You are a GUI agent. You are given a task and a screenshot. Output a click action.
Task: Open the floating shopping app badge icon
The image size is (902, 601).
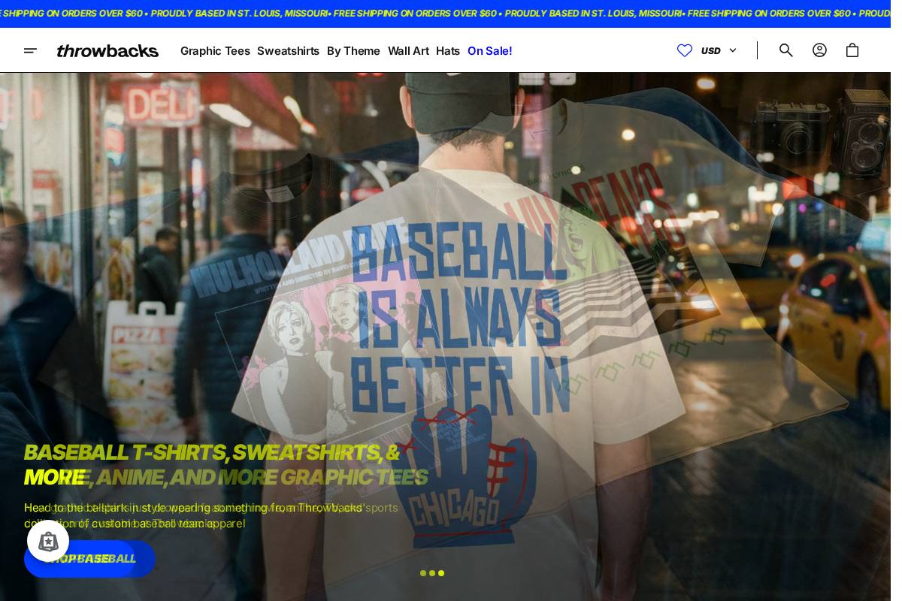coord(48,541)
